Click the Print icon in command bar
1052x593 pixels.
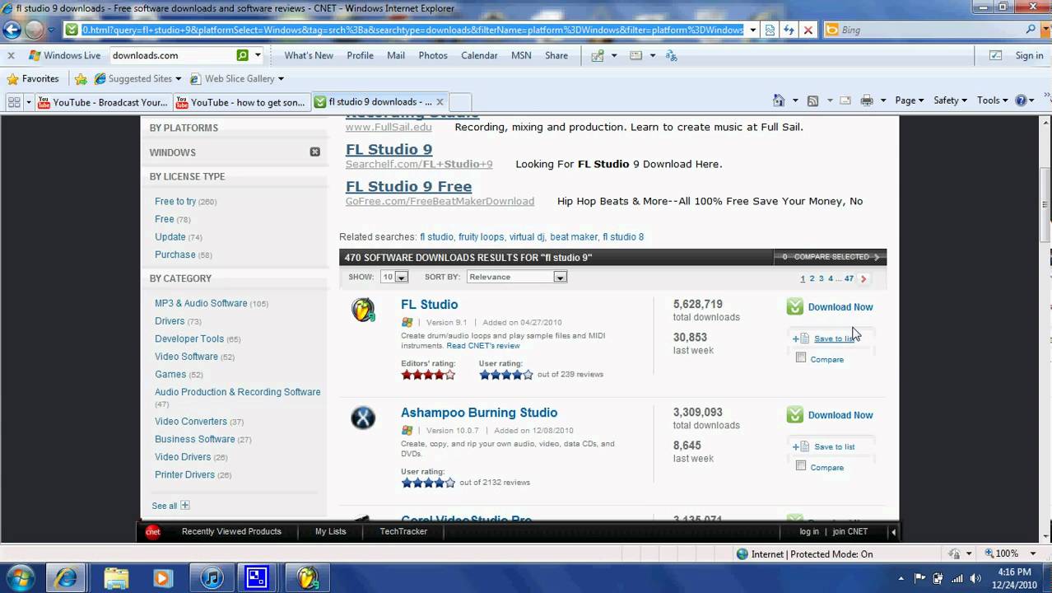click(866, 100)
